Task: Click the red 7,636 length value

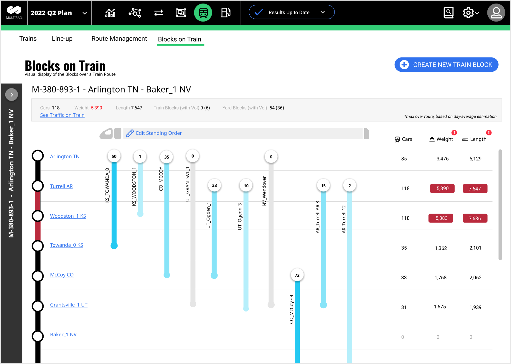Action: [475, 218]
